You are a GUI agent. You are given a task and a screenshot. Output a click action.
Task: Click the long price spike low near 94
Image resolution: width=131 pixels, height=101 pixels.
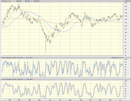[46, 52]
